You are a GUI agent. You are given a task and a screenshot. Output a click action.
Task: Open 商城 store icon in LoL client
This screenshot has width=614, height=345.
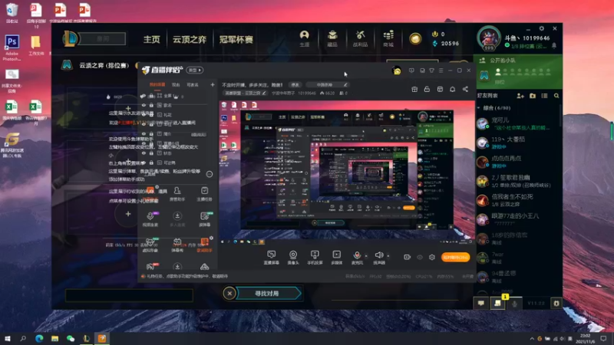388,39
